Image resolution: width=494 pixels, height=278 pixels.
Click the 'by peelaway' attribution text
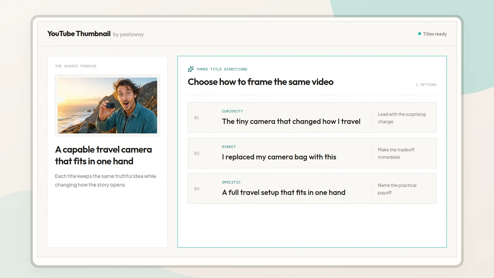[x=128, y=34]
